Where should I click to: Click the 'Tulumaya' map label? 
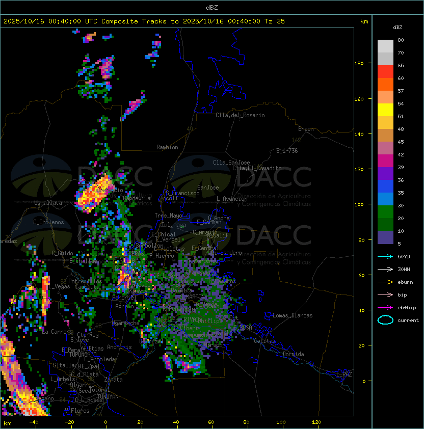click(x=174, y=225)
